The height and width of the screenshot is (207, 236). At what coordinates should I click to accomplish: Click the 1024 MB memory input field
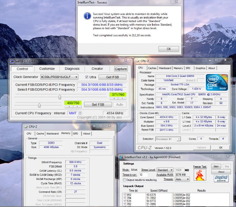(179, 170)
